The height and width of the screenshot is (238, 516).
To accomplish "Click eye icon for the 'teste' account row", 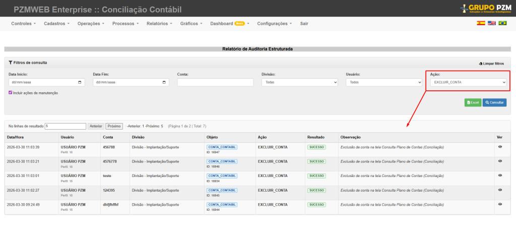I will (500, 175).
